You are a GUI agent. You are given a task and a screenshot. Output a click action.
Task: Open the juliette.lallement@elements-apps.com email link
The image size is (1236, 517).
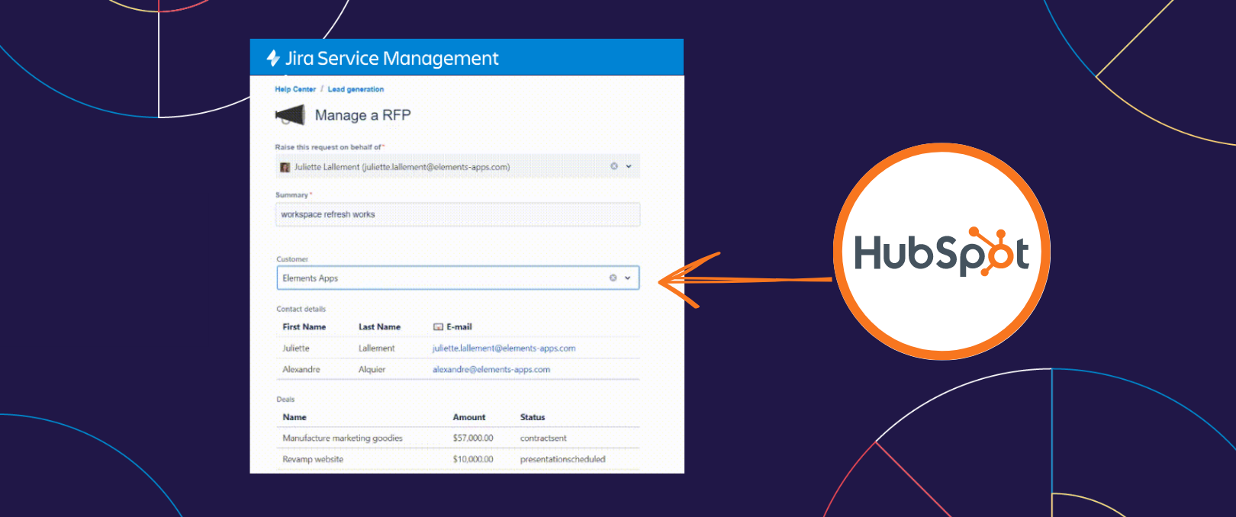pyautogui.click(x=504, y=348)
